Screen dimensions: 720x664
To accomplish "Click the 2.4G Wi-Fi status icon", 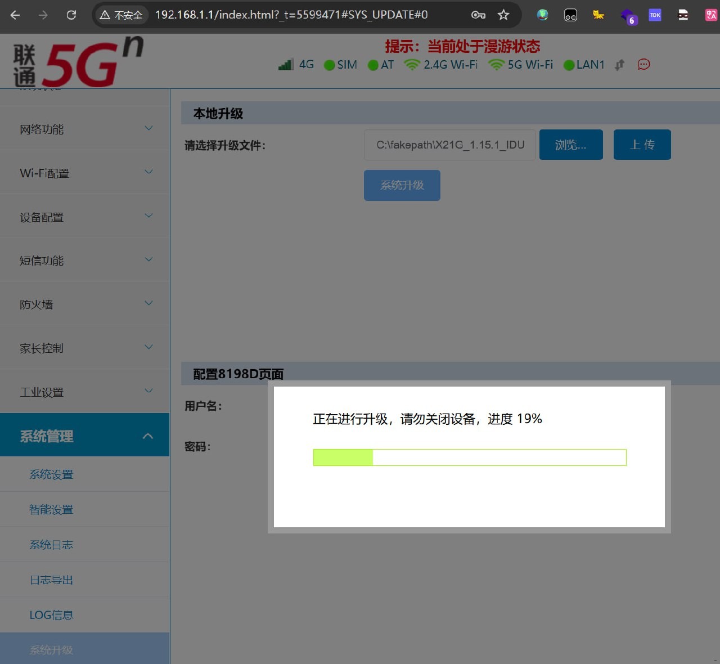I will [x=412, y=65].
